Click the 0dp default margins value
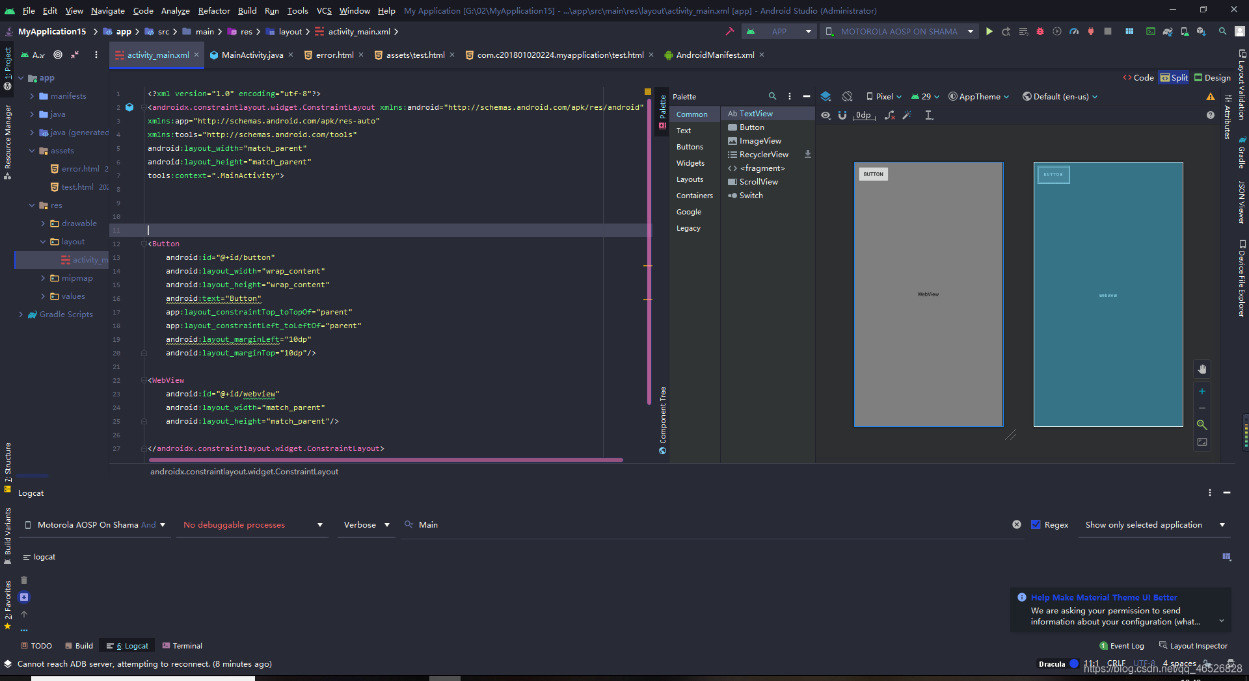The image size is (1249, 681). 864,115
